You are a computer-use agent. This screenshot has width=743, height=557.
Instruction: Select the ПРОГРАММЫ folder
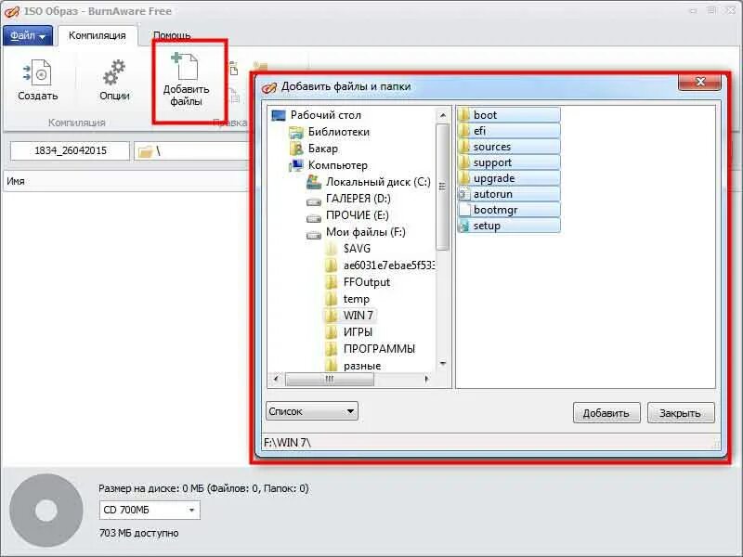click(x=370, y=349)
